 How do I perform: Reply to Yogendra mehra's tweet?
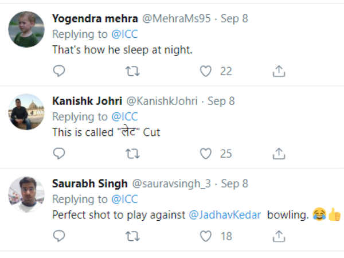[x=59, y=71]
